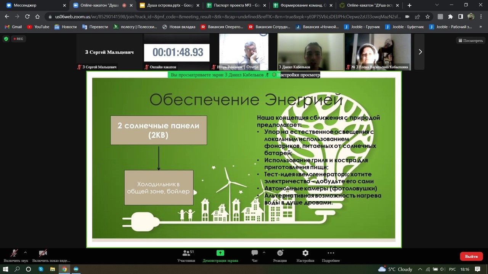Open the Чат chat panel

coord(254,254)
